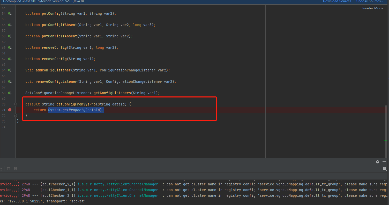Click the getConfigListeners method name
This screenshot has height=205, width=389.
tap(112, 93)
